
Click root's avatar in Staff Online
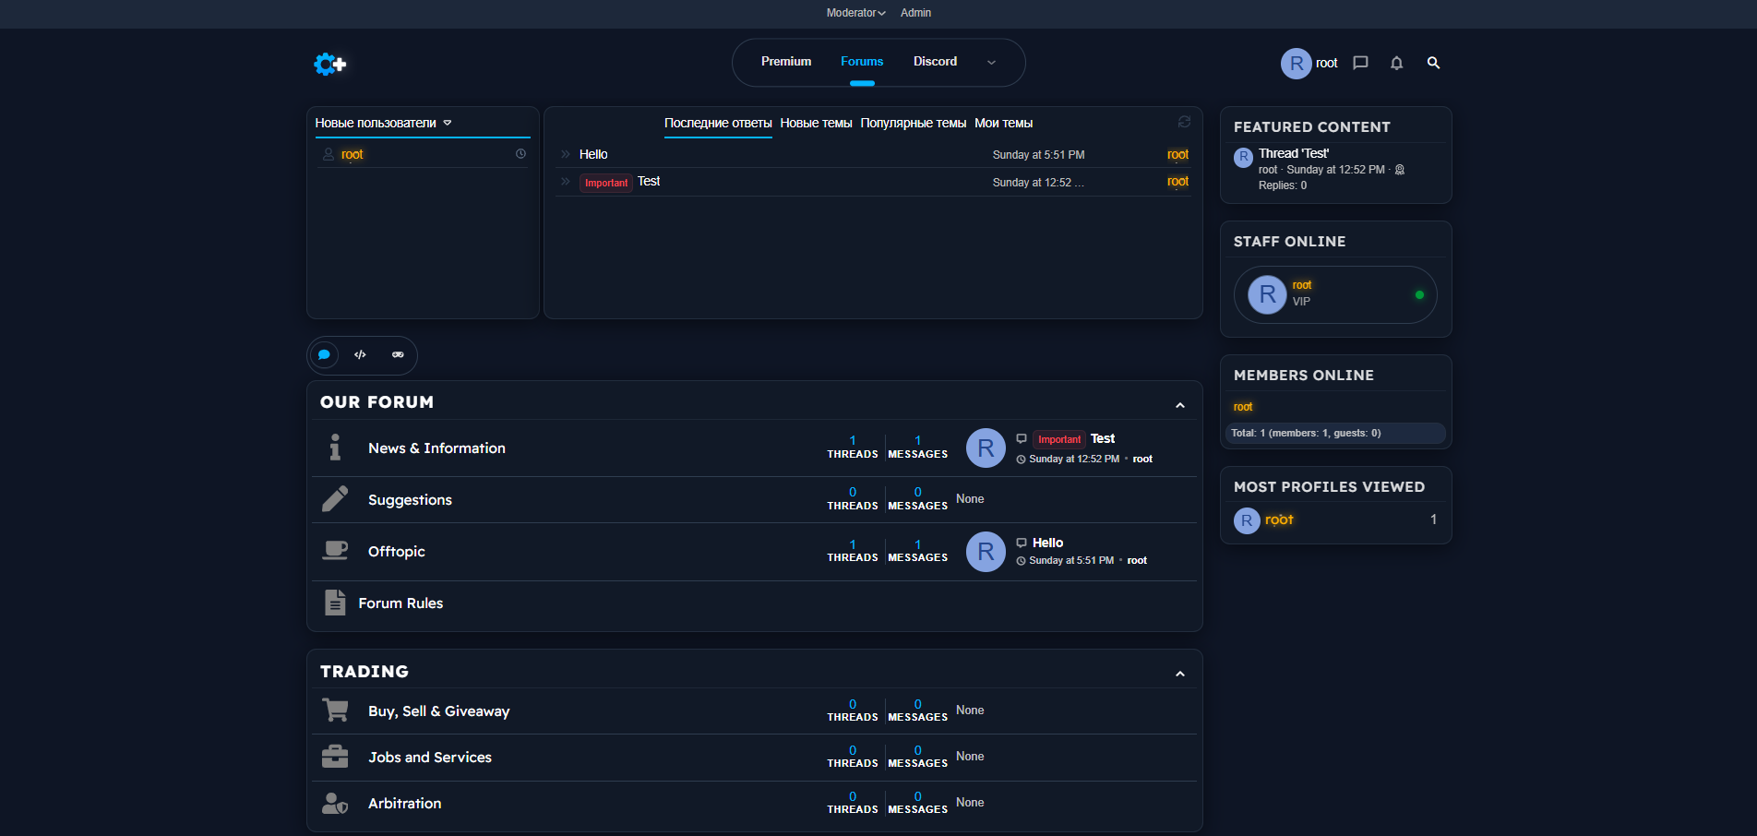tap(1267, 295)
